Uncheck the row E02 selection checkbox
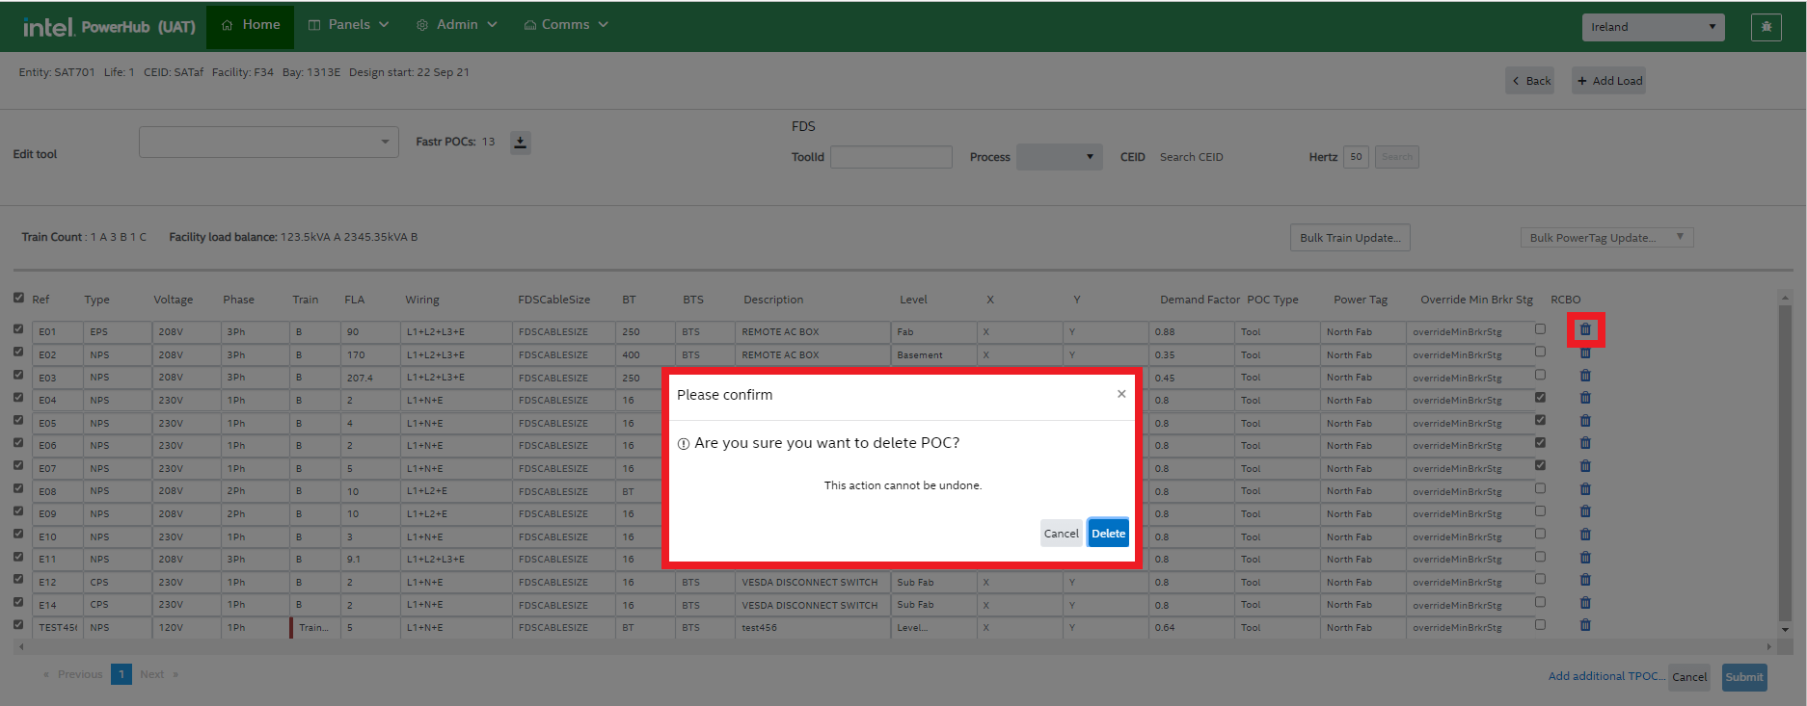The image size is (1807, 706). (18, 353)
